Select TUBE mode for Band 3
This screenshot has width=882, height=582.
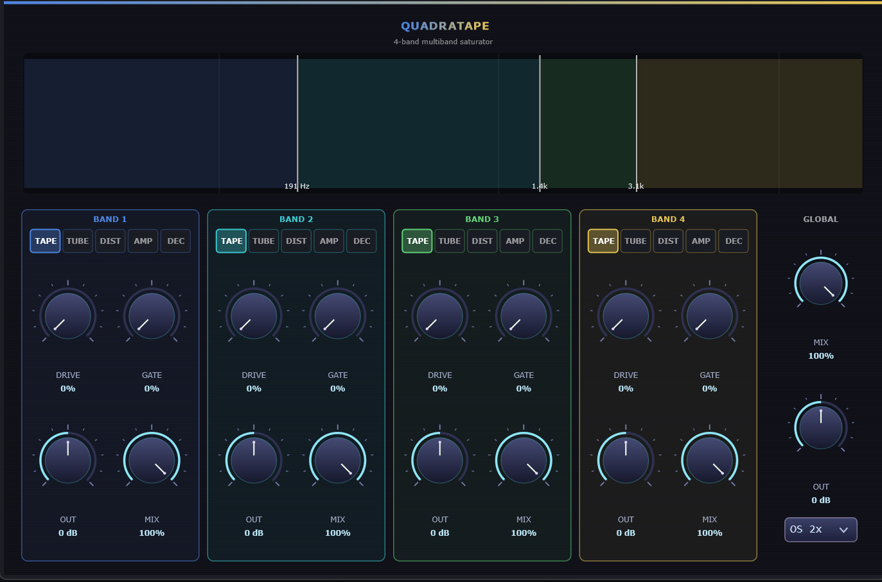[x=450, y=241]
